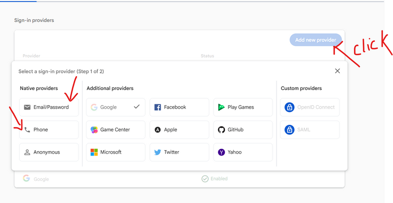Click the Email/Password envelope icon
Image resolution: width=393 pixels, height=203 pixels.
coord(27,107)
